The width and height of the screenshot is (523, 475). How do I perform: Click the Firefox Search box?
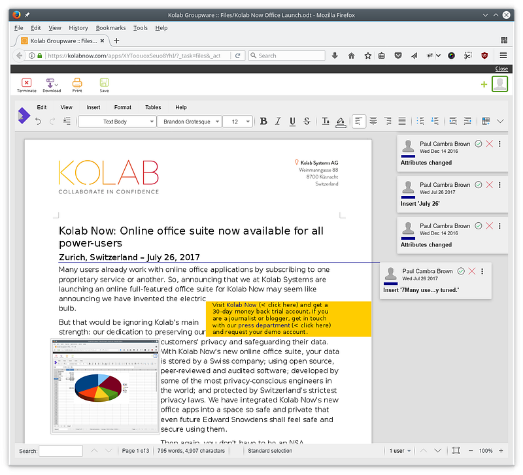(x=287, y=56)
